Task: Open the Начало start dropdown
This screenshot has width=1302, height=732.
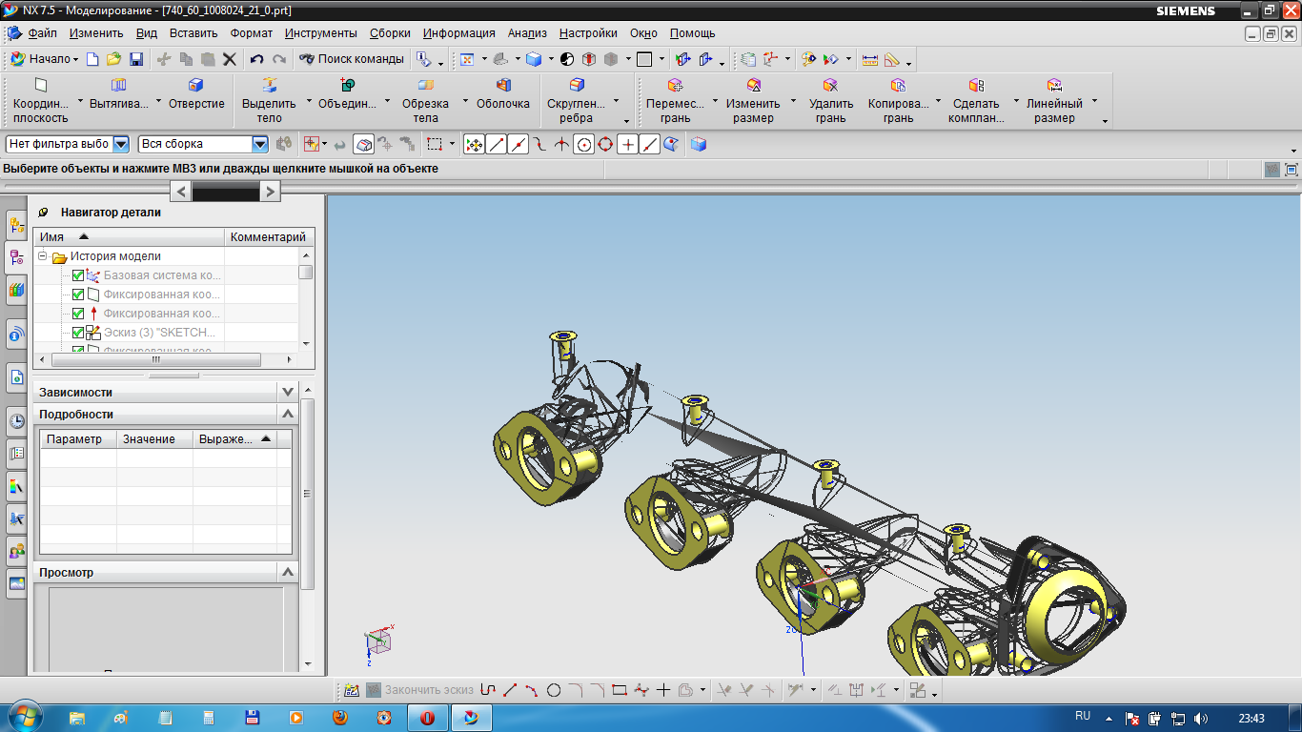Action: tap(44, 59)
